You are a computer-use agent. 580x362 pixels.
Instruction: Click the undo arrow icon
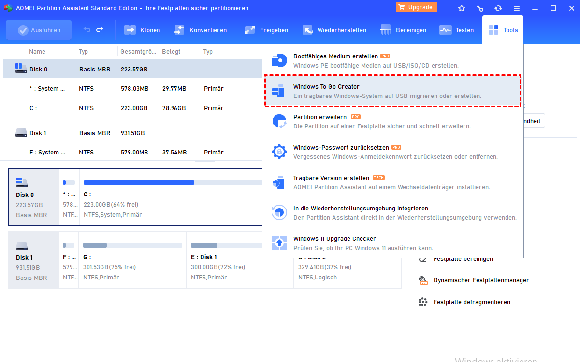(x=87, y=30)
